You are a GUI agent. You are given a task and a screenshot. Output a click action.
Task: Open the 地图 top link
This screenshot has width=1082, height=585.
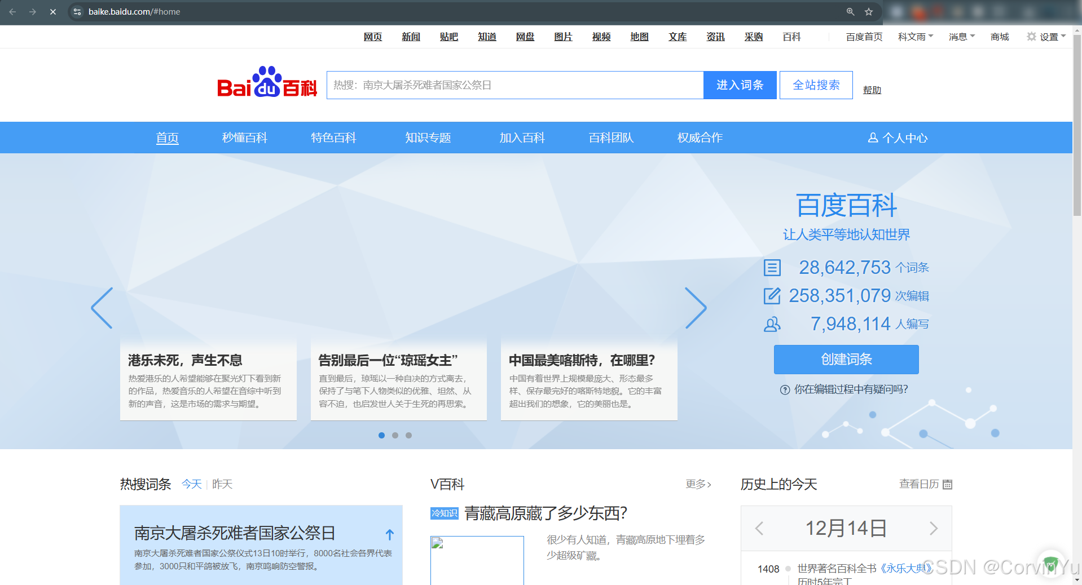tap(639, 37)
